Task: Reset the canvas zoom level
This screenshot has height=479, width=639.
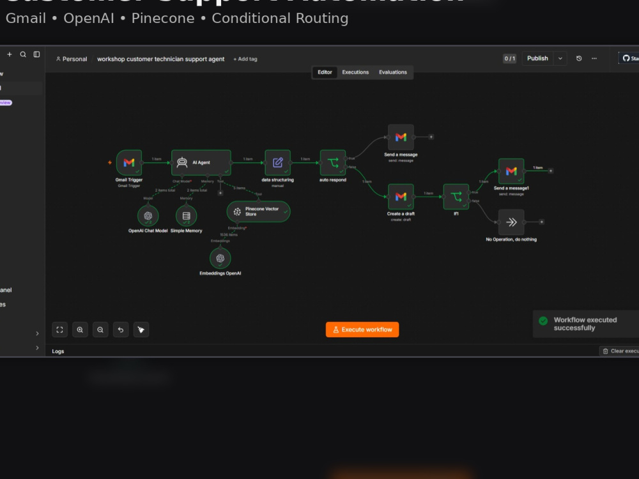Action: click(121, 330)
